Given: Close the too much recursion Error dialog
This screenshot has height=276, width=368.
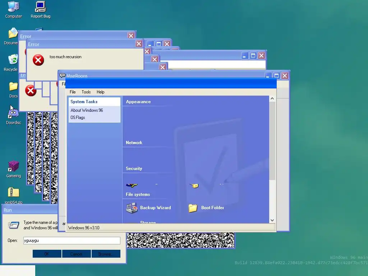Looking at the screenshot, I should pyautogui.click(x=139, y=43).
